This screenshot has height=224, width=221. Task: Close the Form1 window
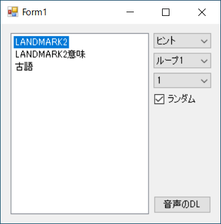click(x=202, y=12)
